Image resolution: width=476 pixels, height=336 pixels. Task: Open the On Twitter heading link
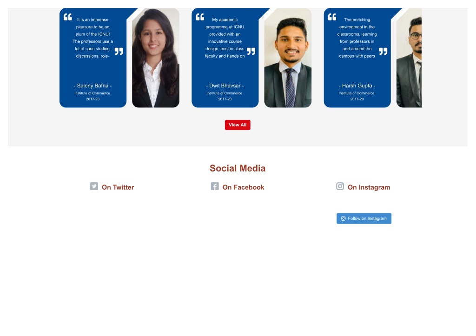(118, 187)
